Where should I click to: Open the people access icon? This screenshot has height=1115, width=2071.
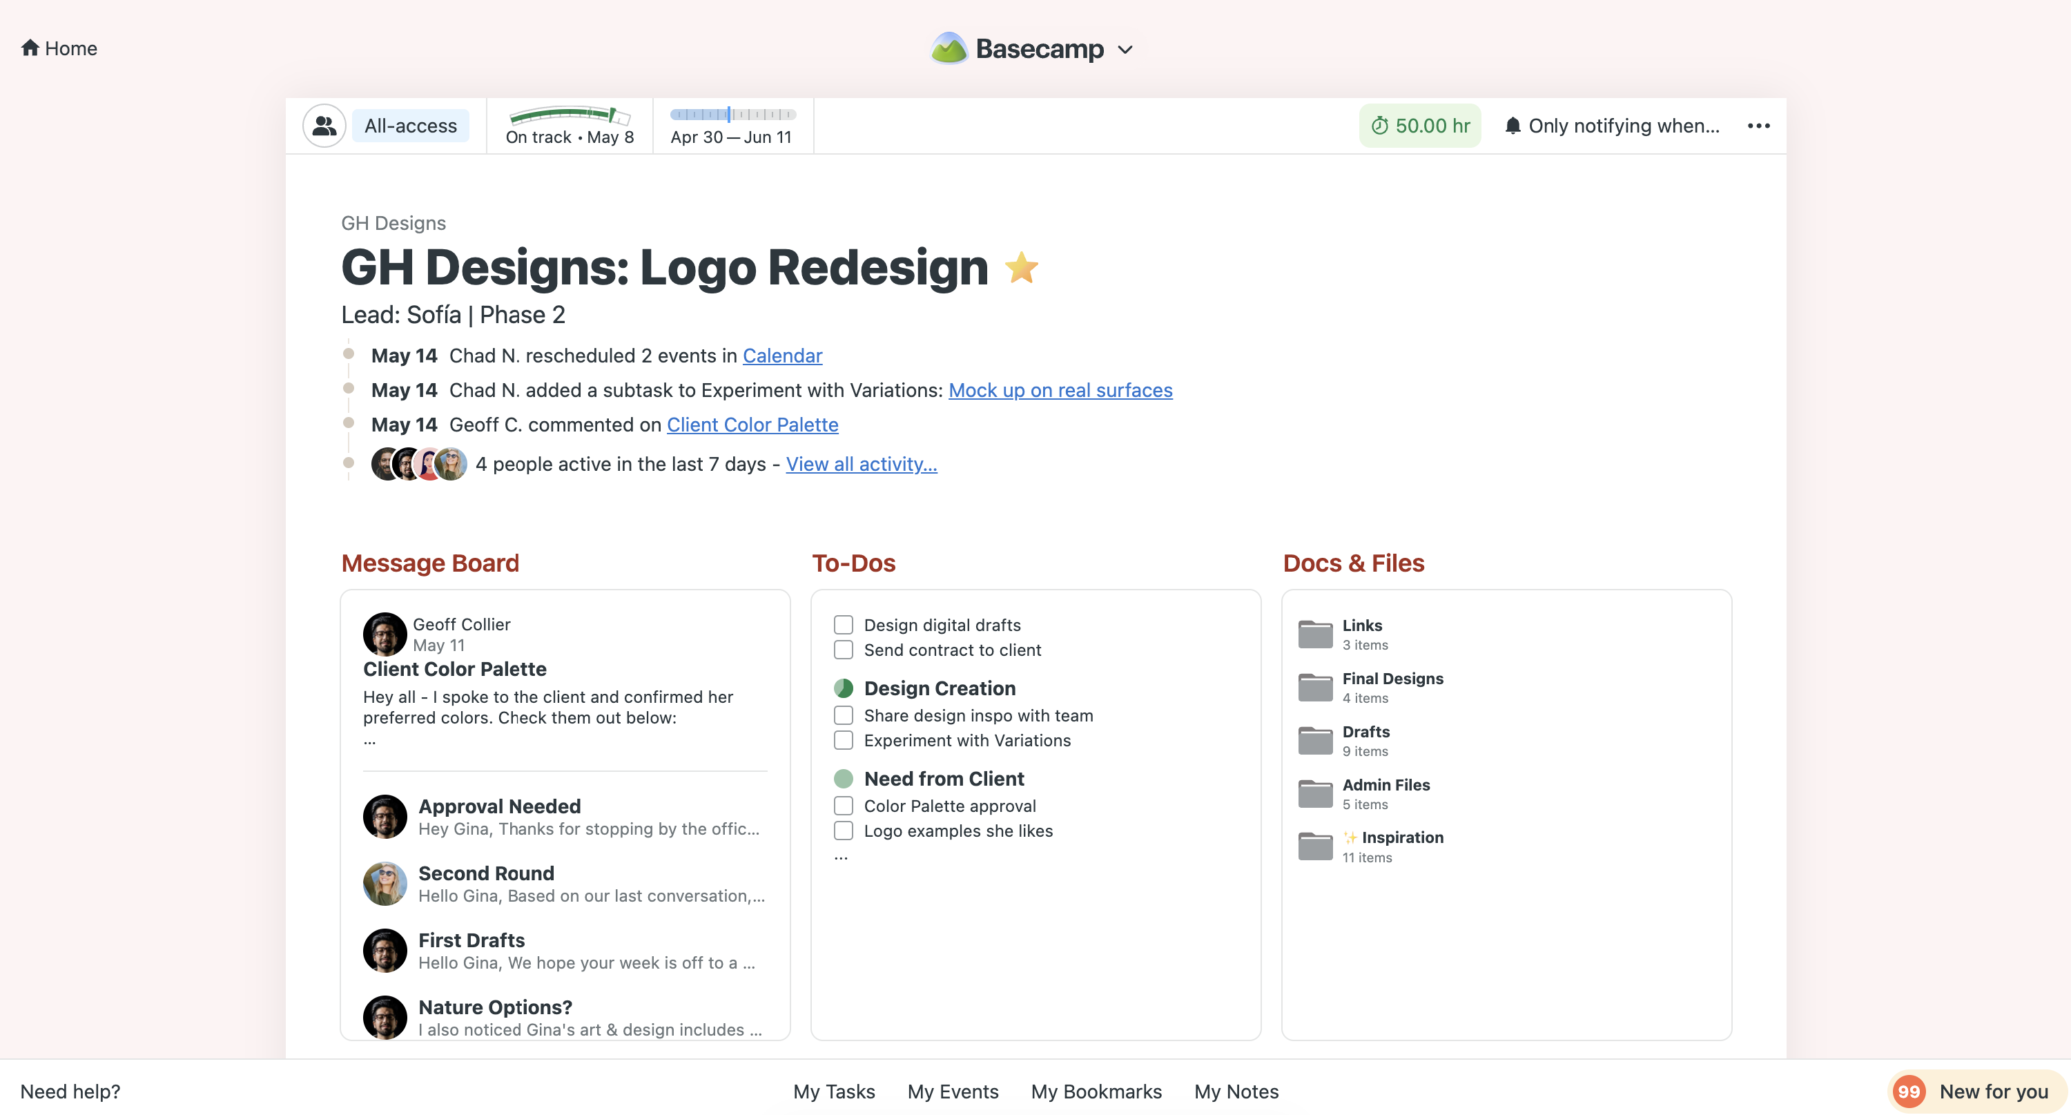point(324,126)
